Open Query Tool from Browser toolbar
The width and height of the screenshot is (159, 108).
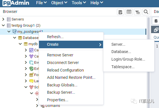(x=121, y=12)
